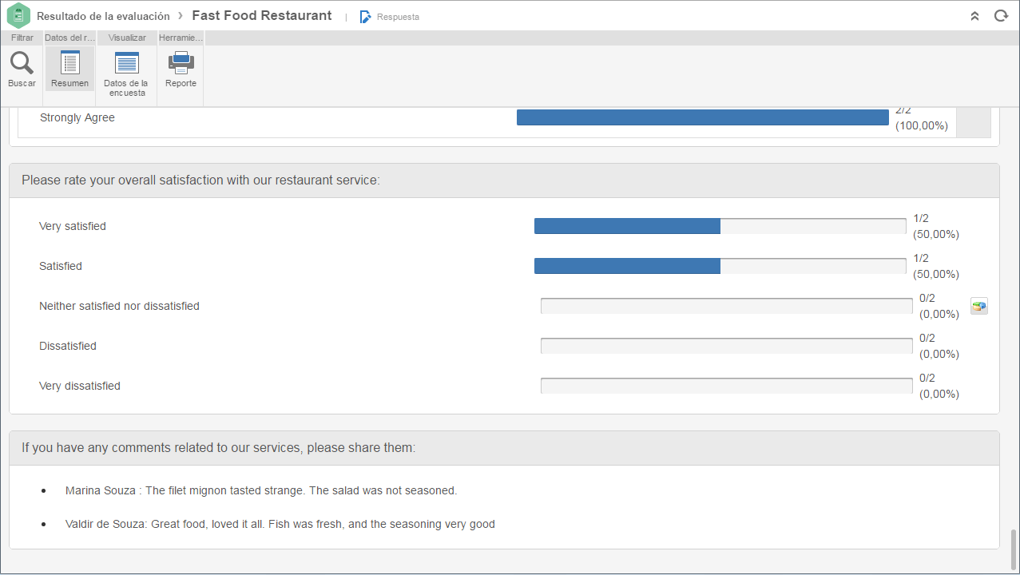Click the Very dissatisfied label
This screenshot has height=575, width=1020.
point(80,386)
